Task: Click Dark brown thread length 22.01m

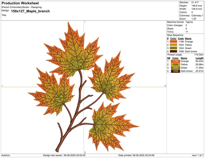Action: [x=199, y=71]
